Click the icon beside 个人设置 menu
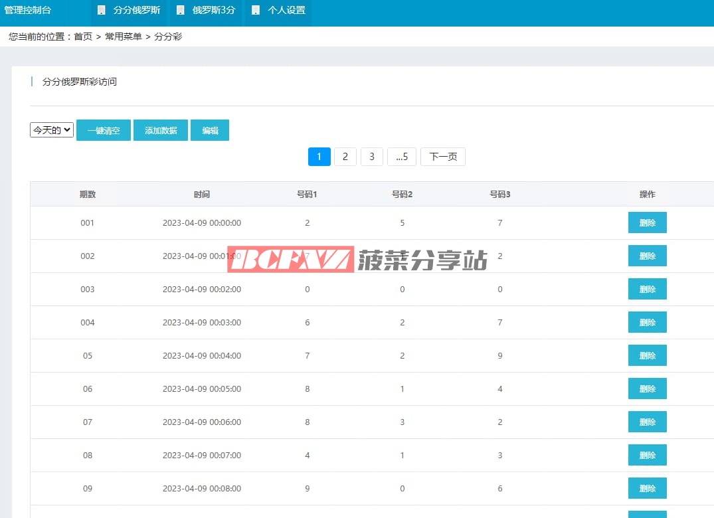The image size is (714, 518). pyautogui.click(x=256, y=11)
